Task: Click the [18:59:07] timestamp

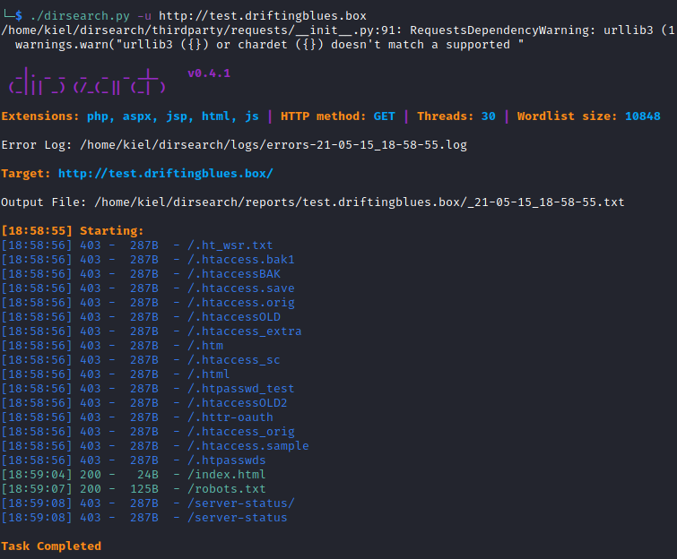Action: tap(36, 489)
